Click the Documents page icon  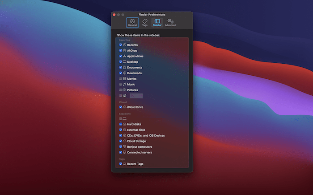pos(125,67)
